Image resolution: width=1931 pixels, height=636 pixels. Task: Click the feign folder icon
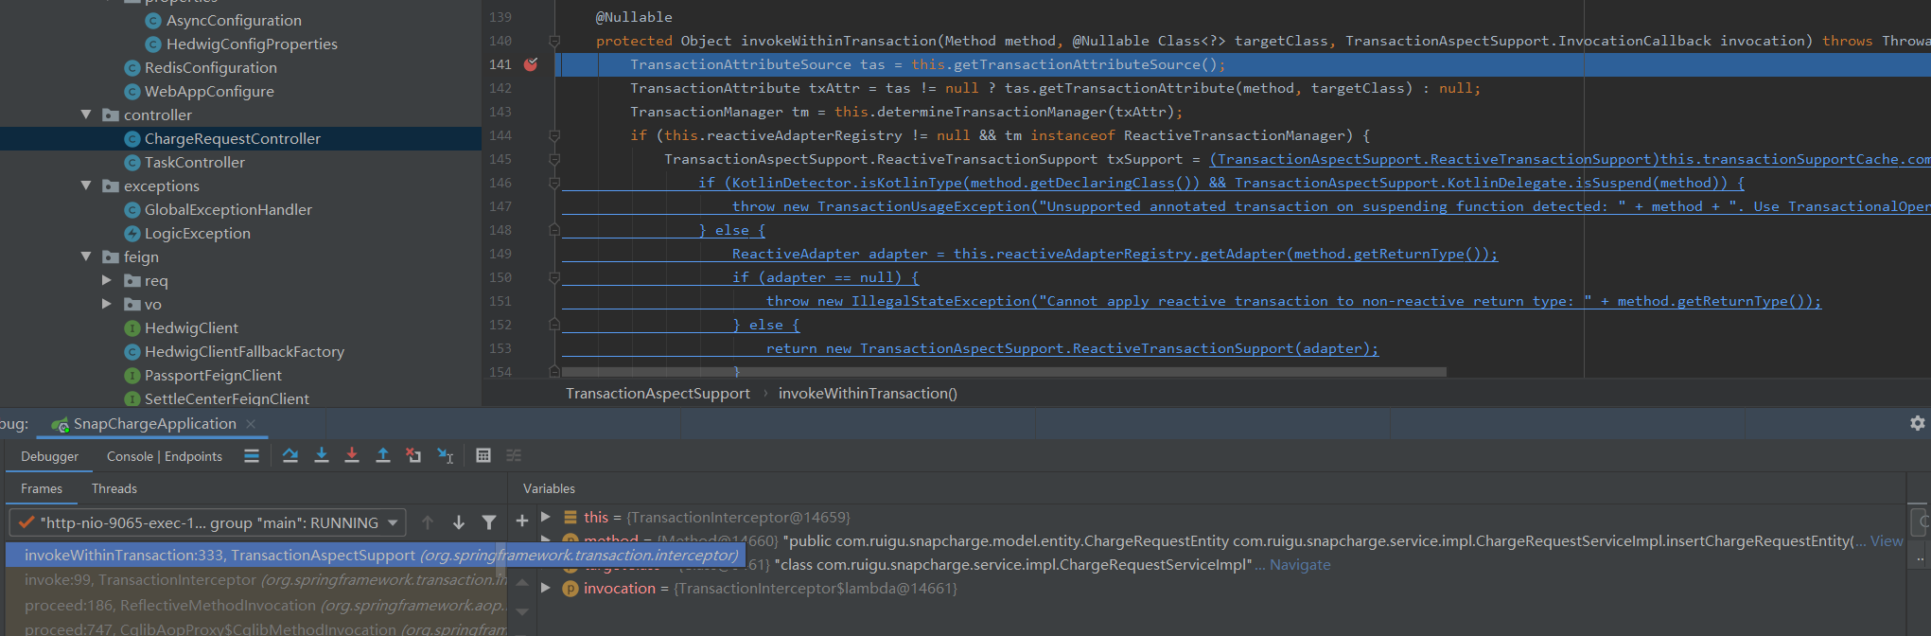[x=111, y=257]
